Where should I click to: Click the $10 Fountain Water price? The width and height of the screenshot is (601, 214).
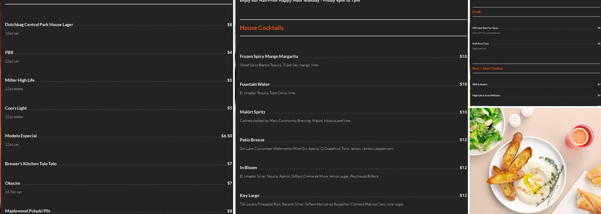tap(463, 84)
